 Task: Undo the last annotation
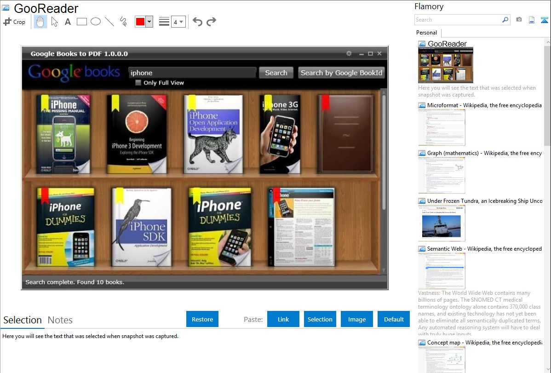(x=197, y=22)
